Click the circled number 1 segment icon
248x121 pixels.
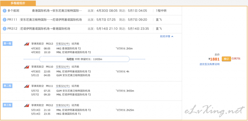point(5,11)
